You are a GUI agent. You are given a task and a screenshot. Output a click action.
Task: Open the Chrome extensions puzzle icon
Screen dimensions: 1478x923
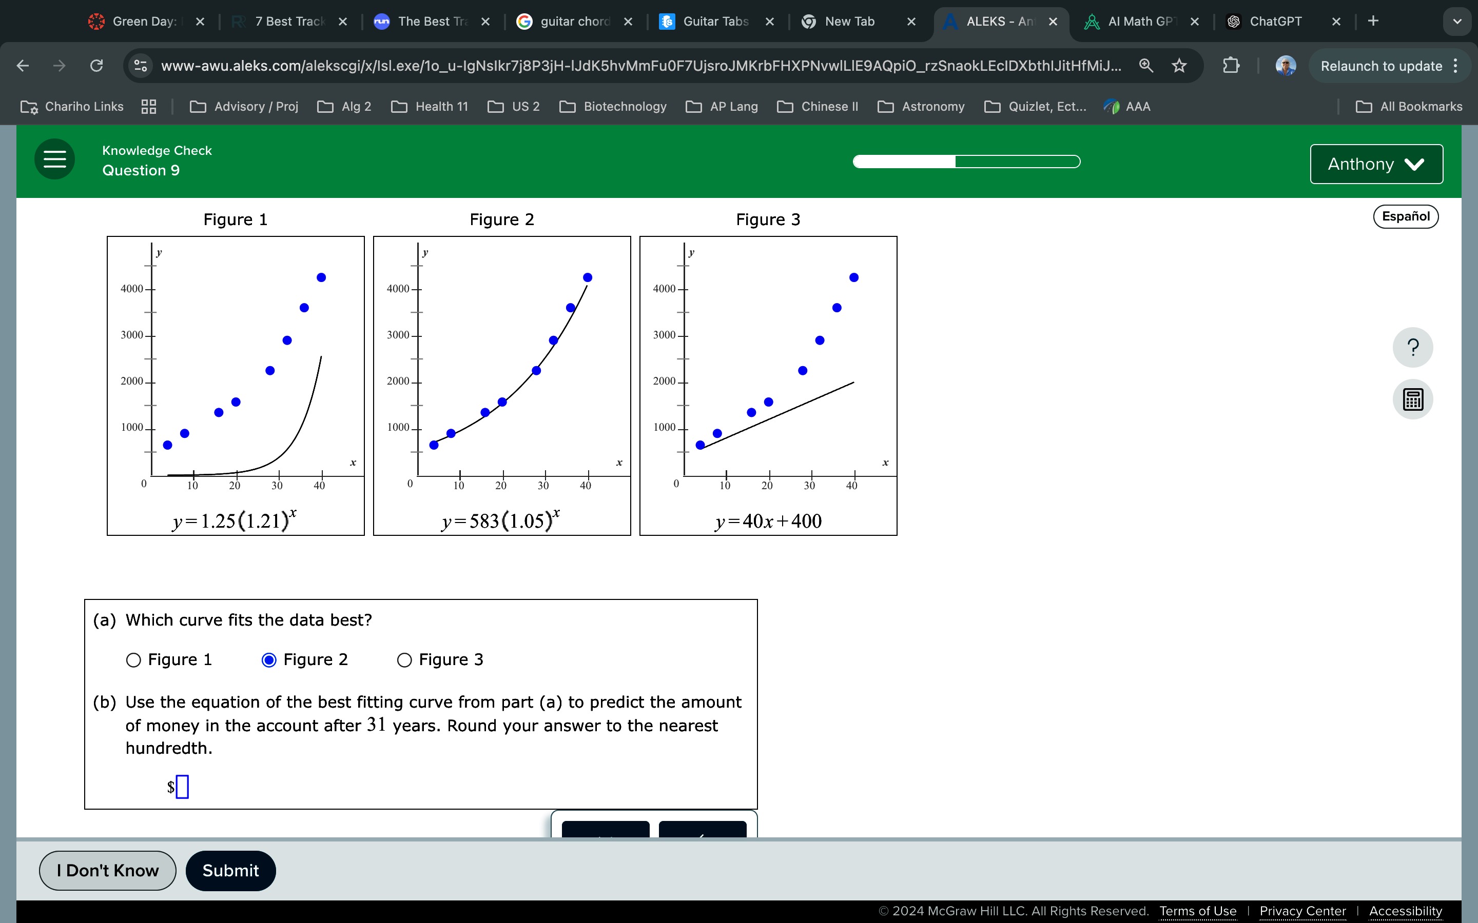[1231, 65]
